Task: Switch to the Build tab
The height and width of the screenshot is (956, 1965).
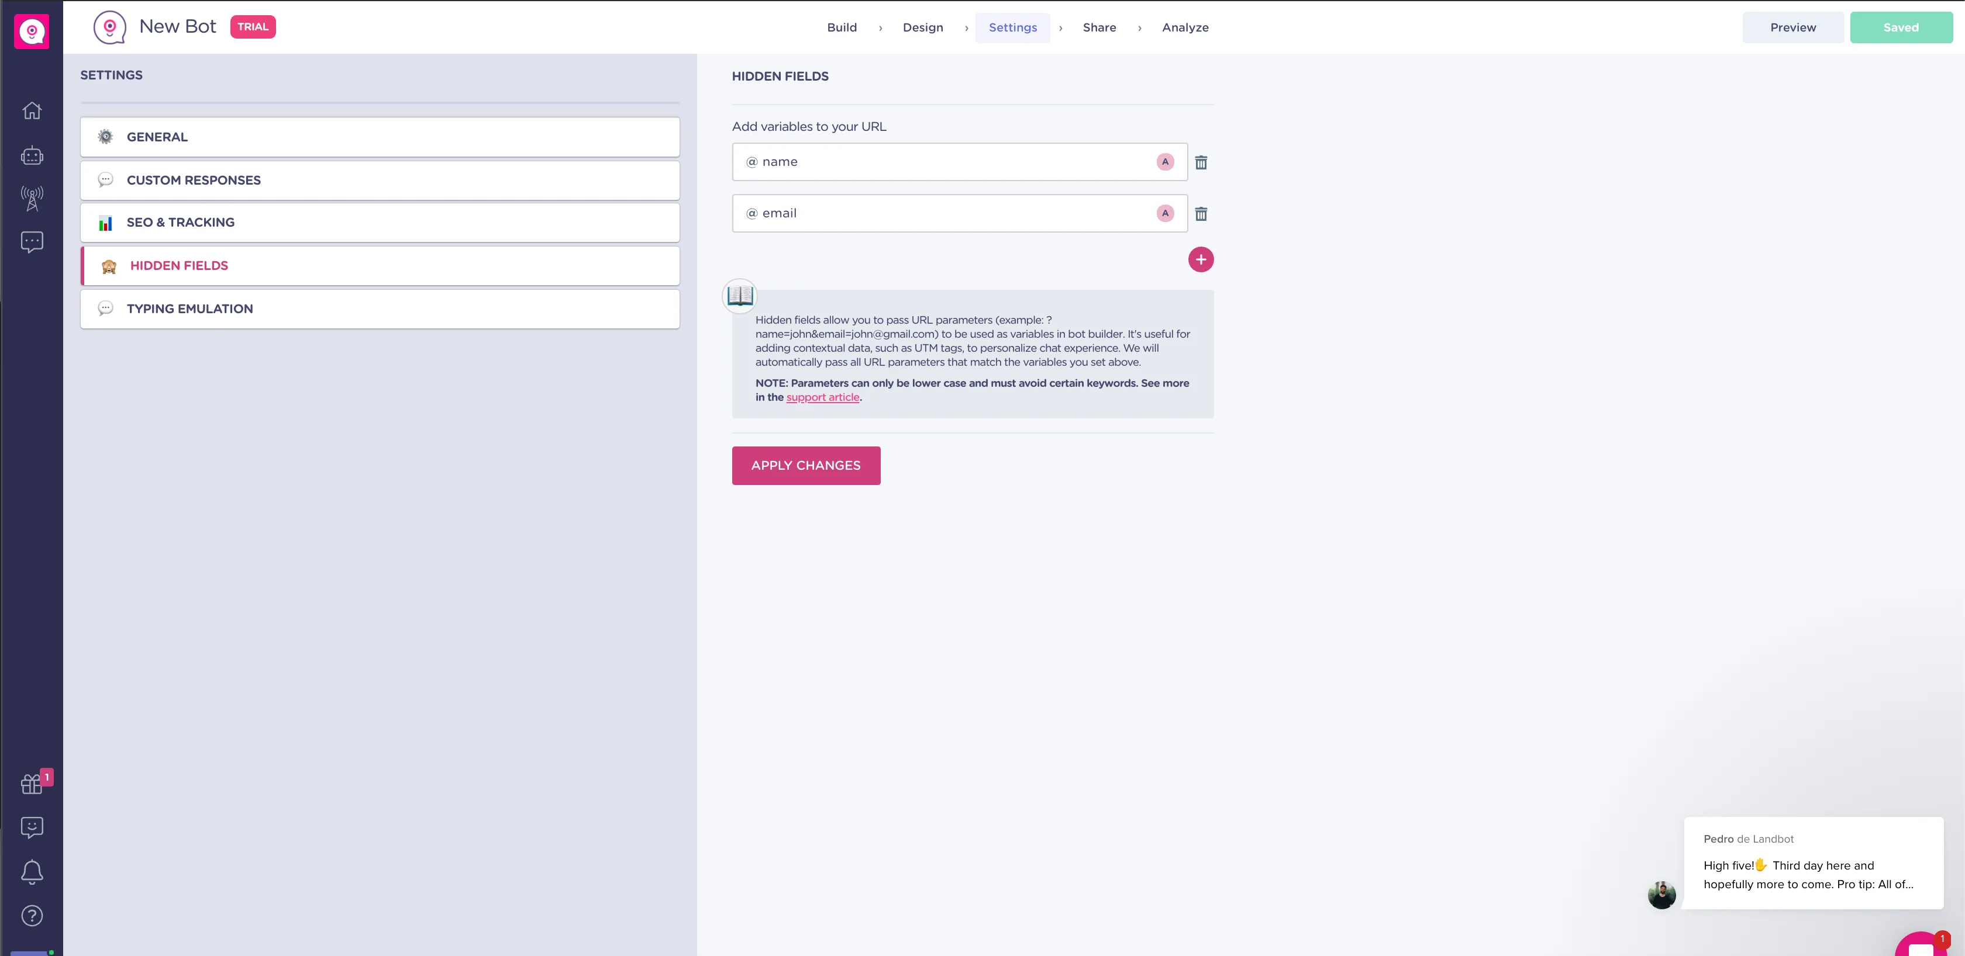Action: (x=842, y=27)
